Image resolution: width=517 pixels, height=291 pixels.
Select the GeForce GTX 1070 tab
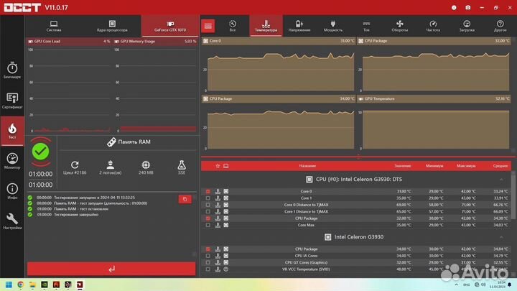[x=170, y=26]
